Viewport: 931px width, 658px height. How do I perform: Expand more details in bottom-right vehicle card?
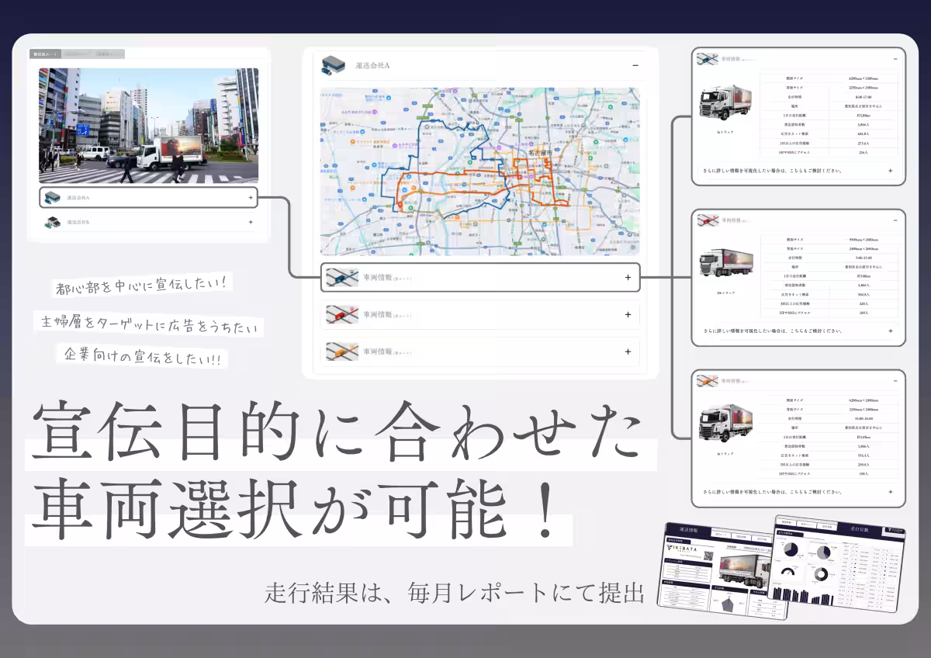890,492
